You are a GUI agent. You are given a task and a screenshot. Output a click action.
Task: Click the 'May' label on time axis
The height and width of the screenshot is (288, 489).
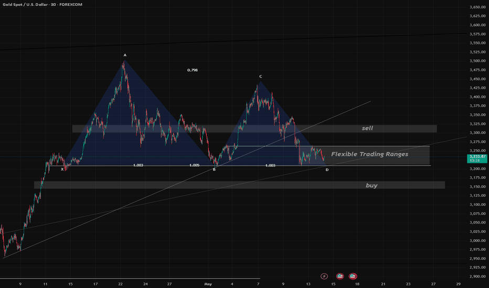point(208,284)
